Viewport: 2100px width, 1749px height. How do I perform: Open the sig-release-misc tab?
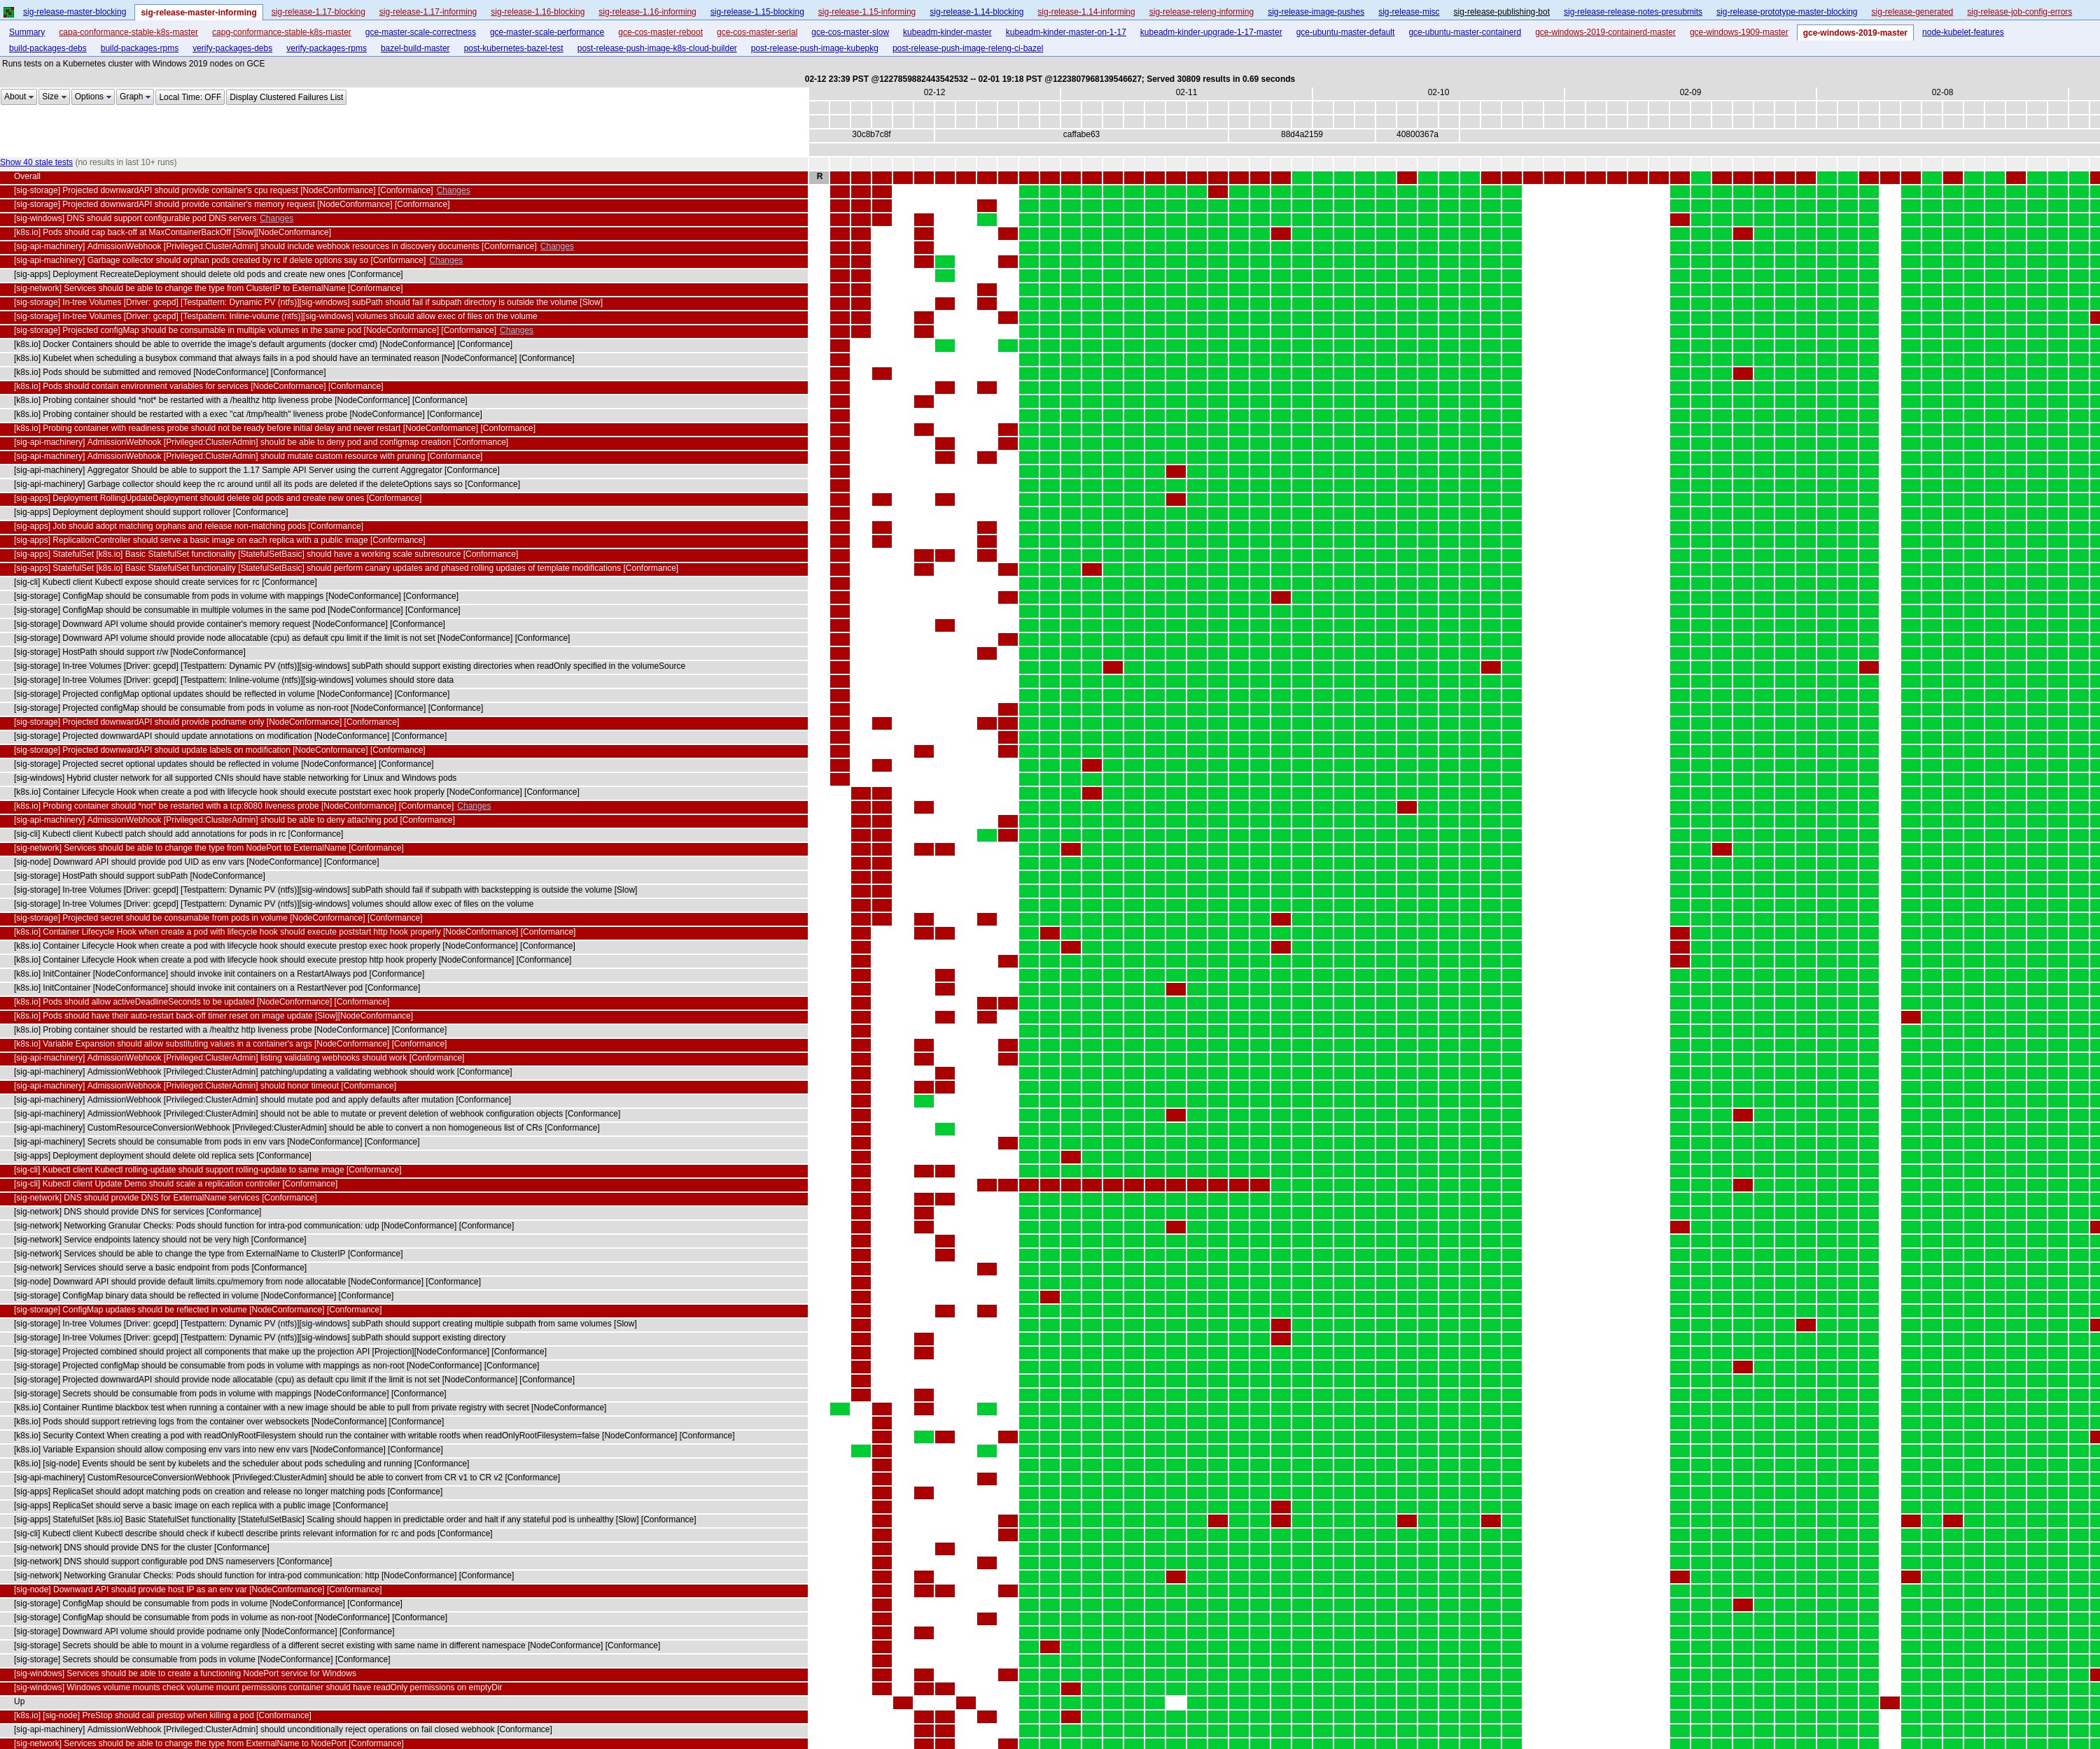click(x=1409, y=12)
